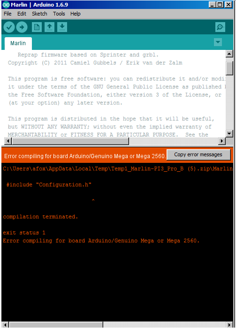Click the editor vertical scrollbar down arrow
The width and height of the screenshot is (236, 329).
(229, 134)
